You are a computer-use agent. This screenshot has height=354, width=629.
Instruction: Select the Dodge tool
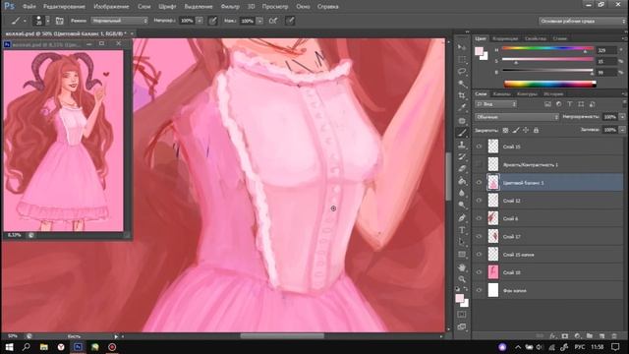click(x=462, y=206)
